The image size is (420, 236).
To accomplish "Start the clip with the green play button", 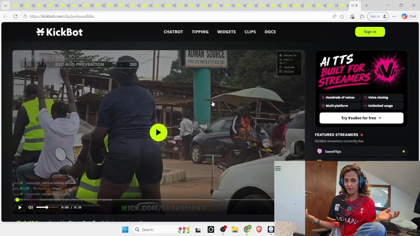I will pos(158,132).
